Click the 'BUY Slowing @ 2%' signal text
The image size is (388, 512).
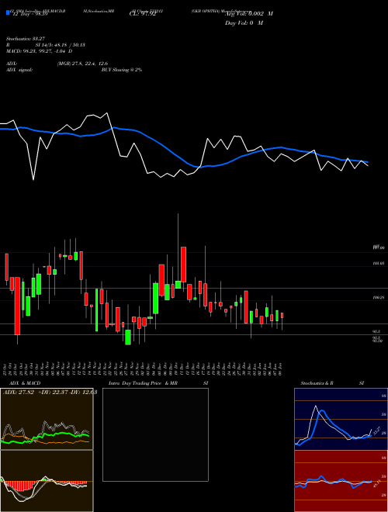tap(122, 70)
